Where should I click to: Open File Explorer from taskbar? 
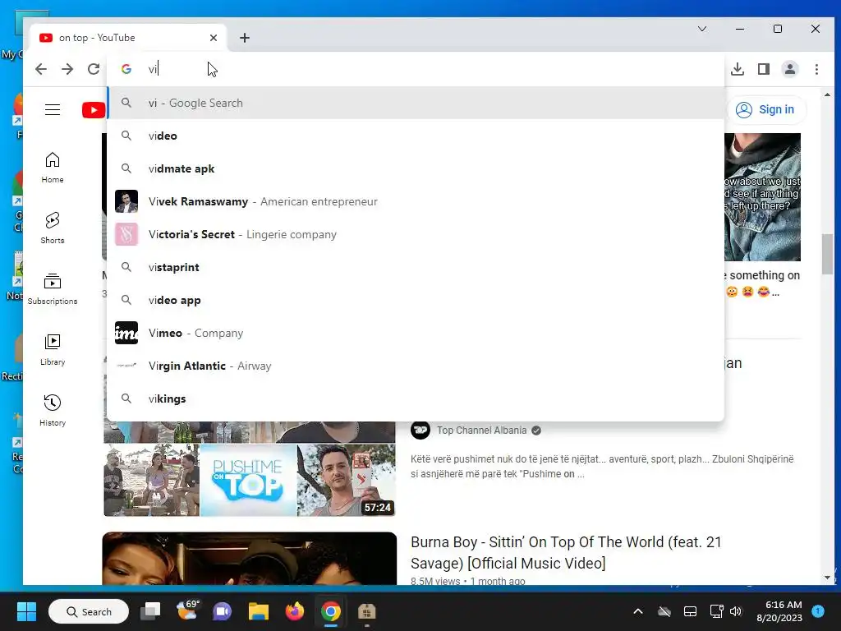tap(259, 611)
